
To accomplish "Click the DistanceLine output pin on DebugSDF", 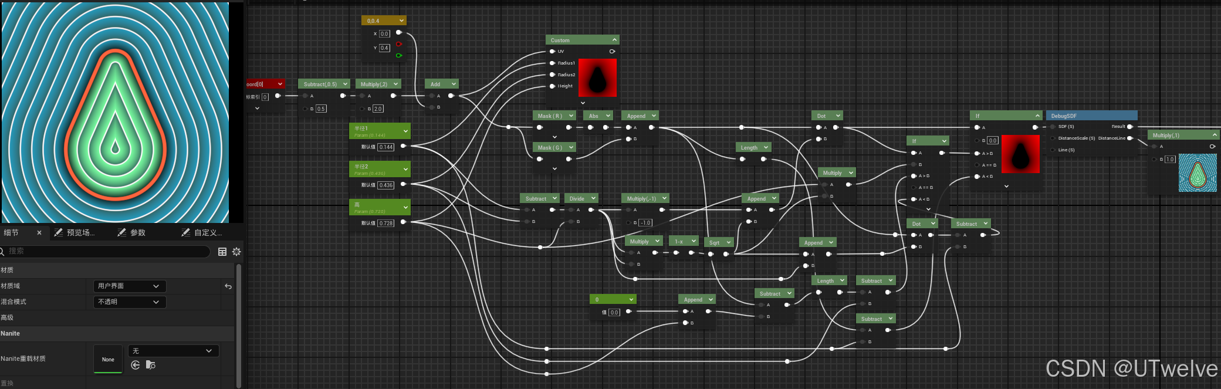I will [x=1130, y=138].
